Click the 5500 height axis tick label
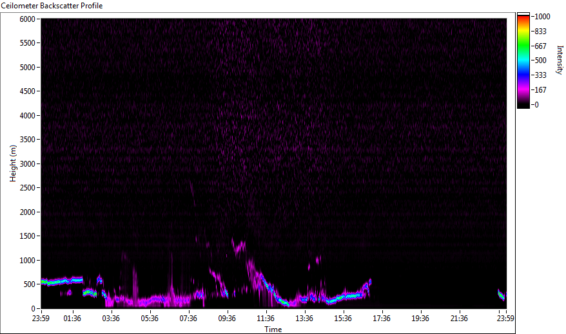This screenshot has height=334, width=566. 28,43
